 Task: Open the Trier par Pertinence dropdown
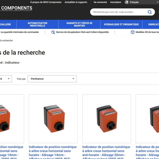(x=52, y=79)
